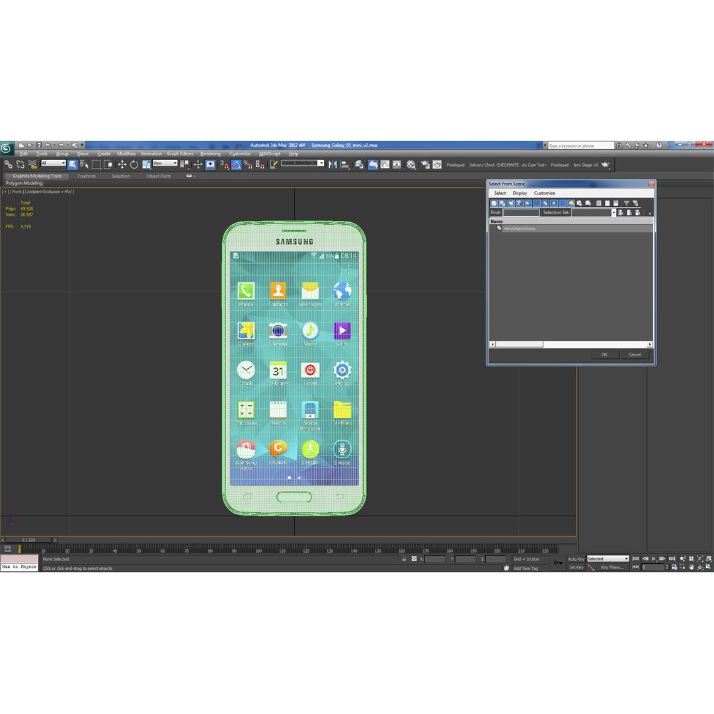This screenshot has height=714, width=714.
Task: Open the Modifiers menu
Action: click(126, 153)
